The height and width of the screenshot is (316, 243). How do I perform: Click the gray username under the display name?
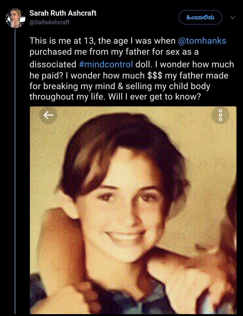pyautogui.click(x=49, y=22)
